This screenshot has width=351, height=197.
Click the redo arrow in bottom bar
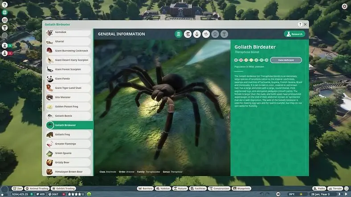(268, 194)
